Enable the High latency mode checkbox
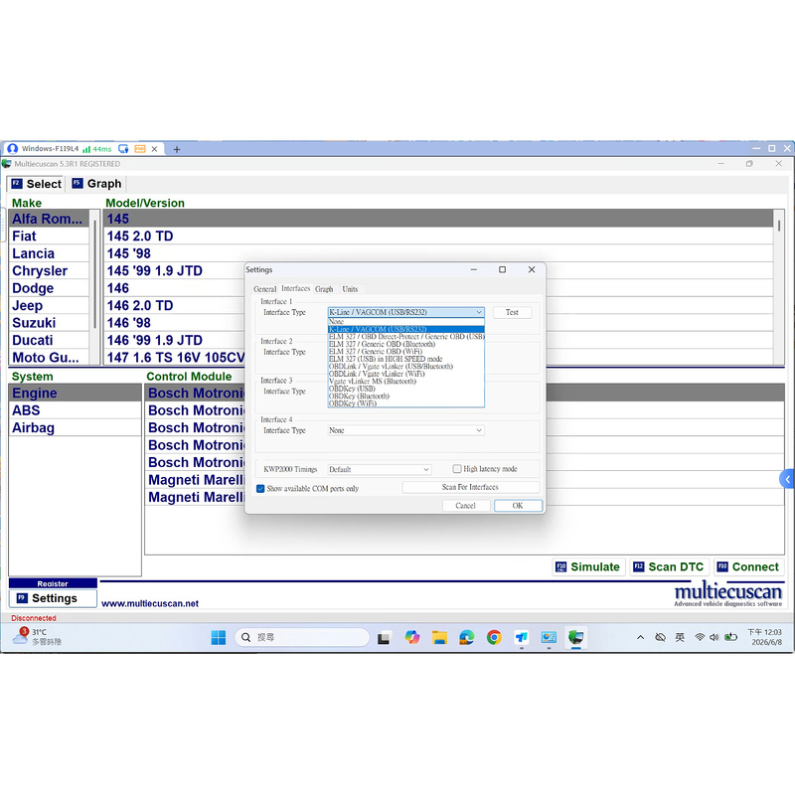This screenshot has width=795, height=795. click(457, 469)
